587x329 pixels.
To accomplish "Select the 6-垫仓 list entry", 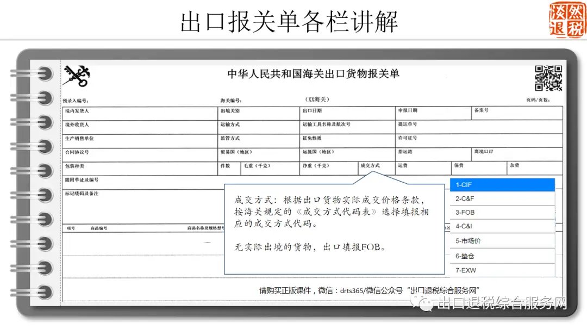I will click(x=502, y=256).
